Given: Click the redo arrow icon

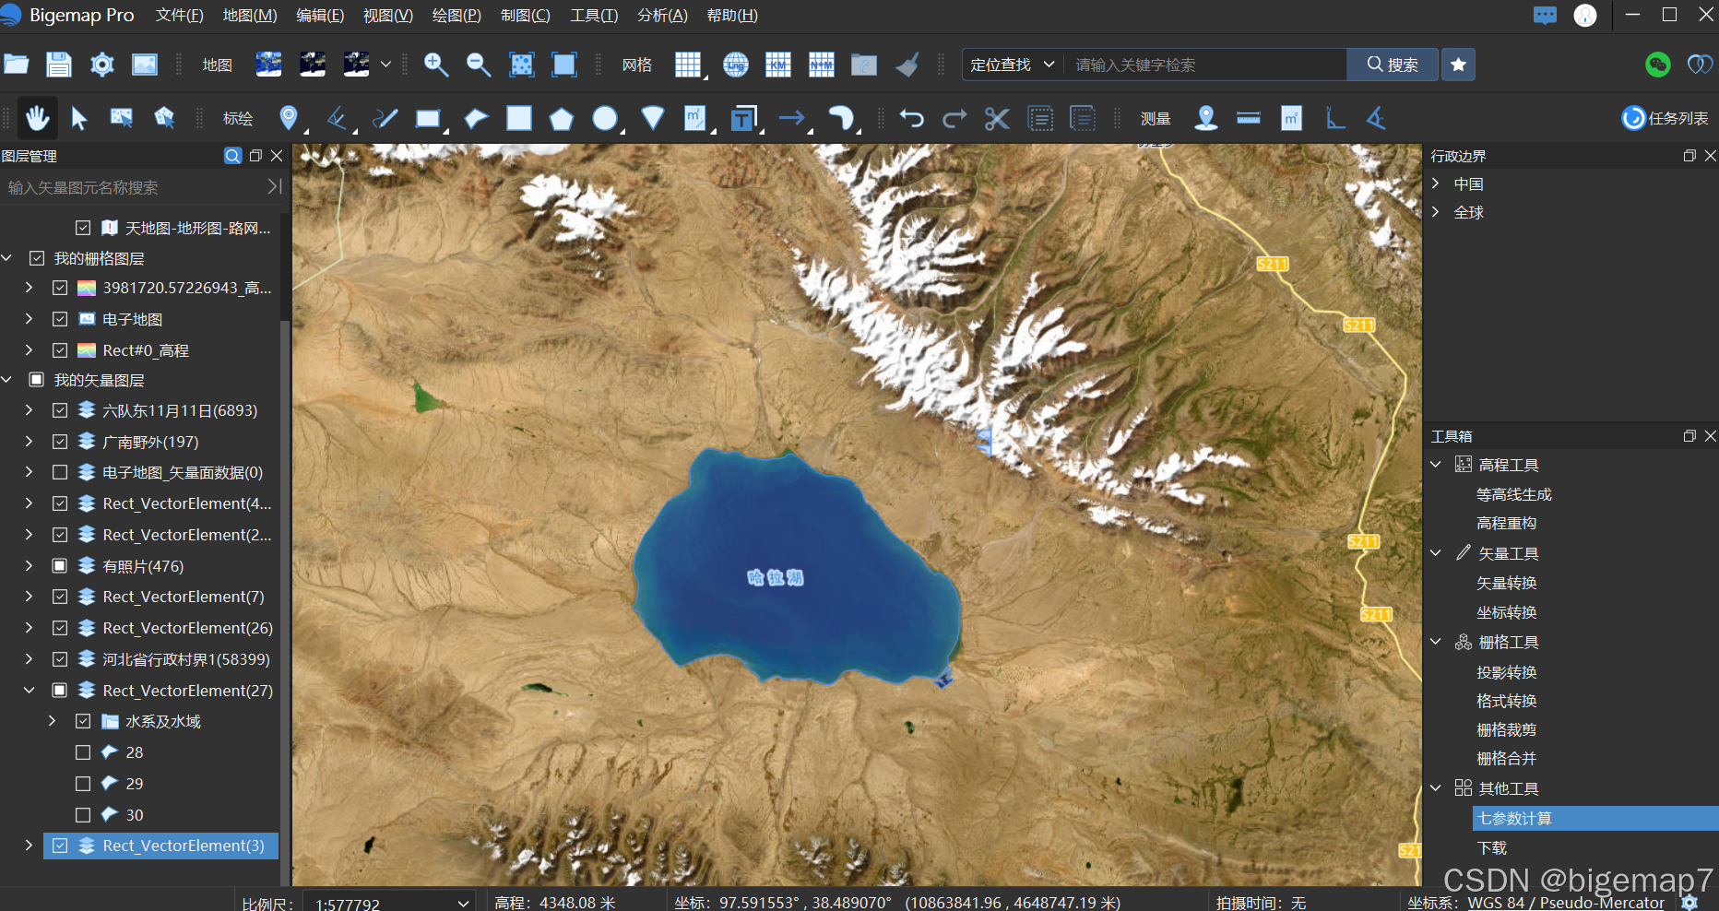Looking at the screenshot, I should point(954,118).
